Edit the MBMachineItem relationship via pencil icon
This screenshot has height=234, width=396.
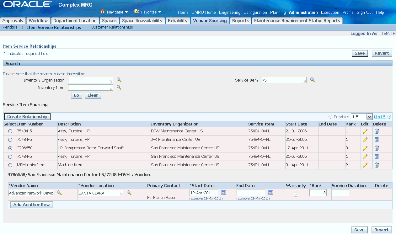click(x=365, y=165)
